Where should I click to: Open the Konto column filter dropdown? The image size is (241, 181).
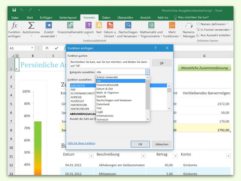(229, 156)
